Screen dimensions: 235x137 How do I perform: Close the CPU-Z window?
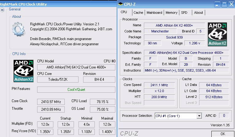pos(232,4)
